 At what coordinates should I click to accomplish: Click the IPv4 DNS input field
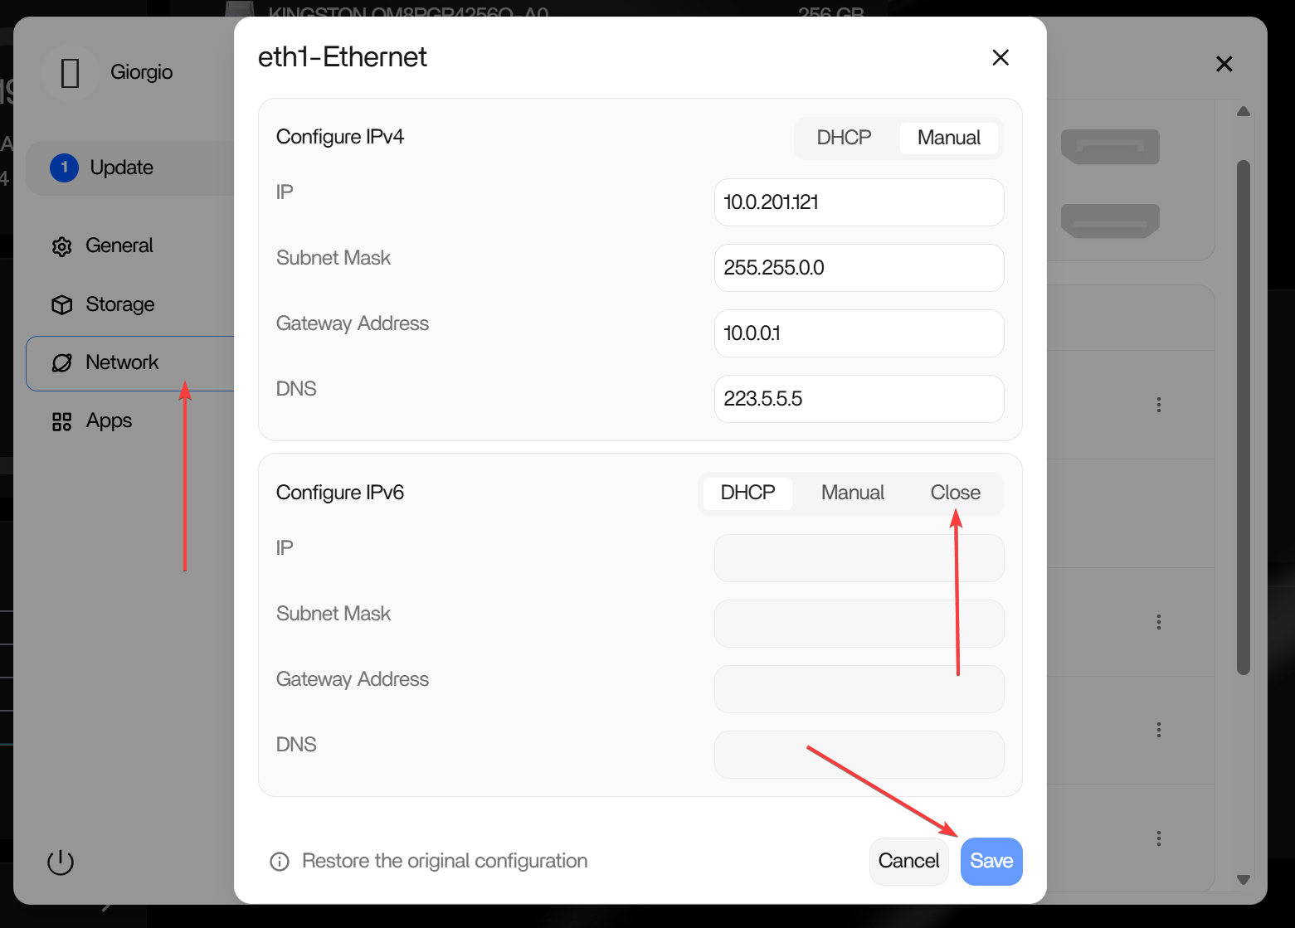click(859, 399)
